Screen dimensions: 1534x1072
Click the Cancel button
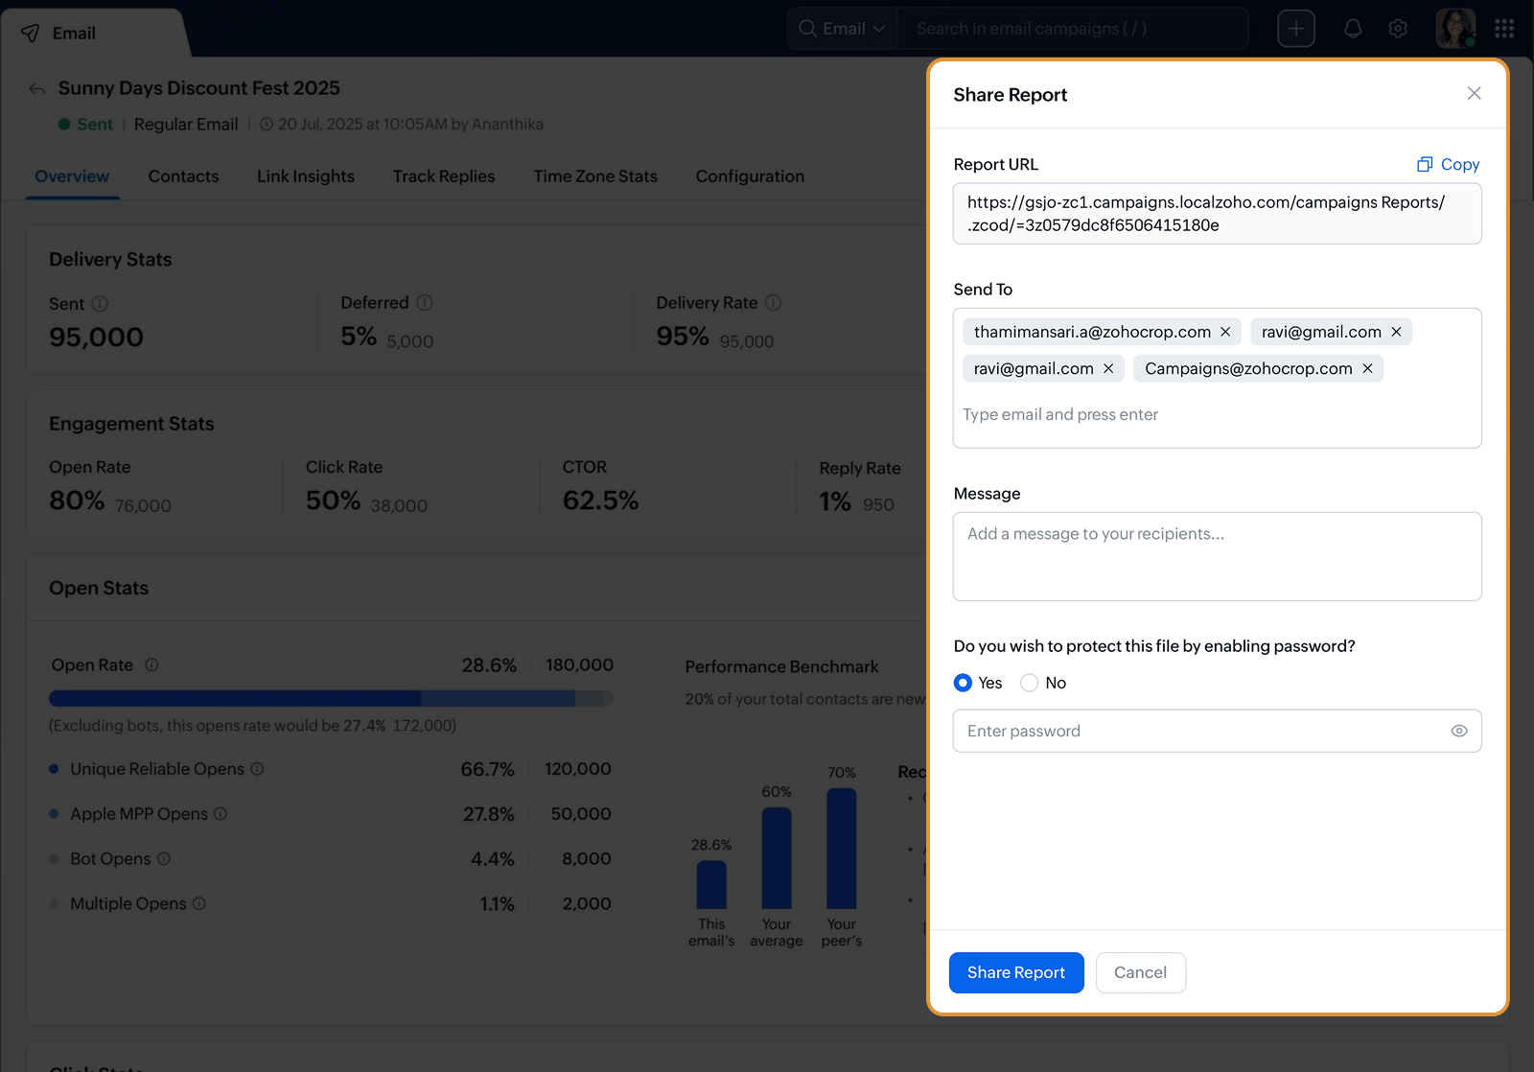pos(1141,972)
